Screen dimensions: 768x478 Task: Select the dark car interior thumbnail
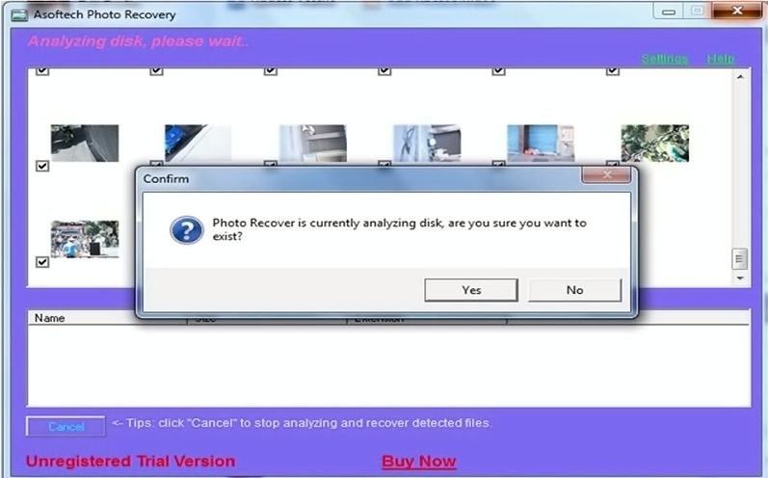(x=85, y=143)
